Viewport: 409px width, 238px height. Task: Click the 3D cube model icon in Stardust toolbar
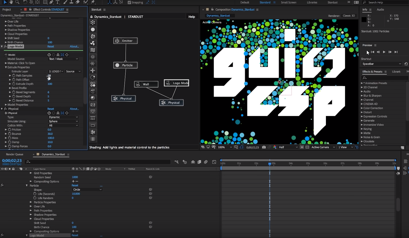tap(93, 91)
